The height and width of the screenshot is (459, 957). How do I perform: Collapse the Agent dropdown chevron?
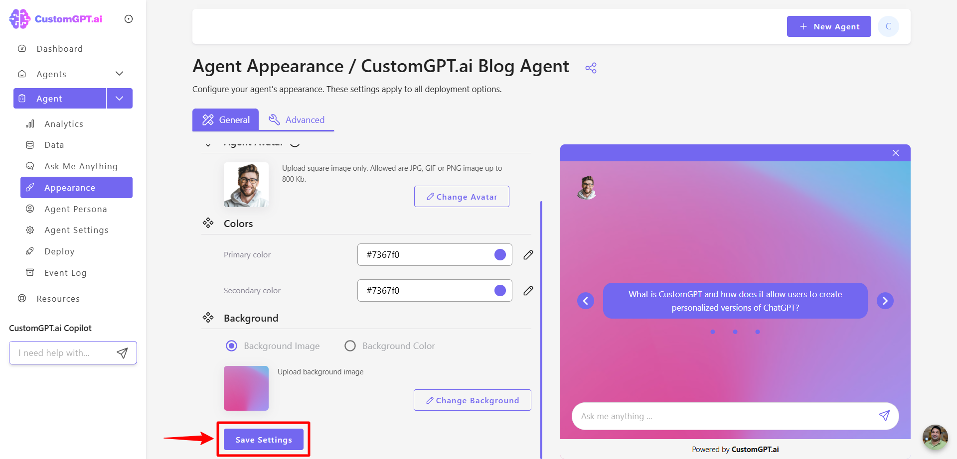tap(120, 99)
